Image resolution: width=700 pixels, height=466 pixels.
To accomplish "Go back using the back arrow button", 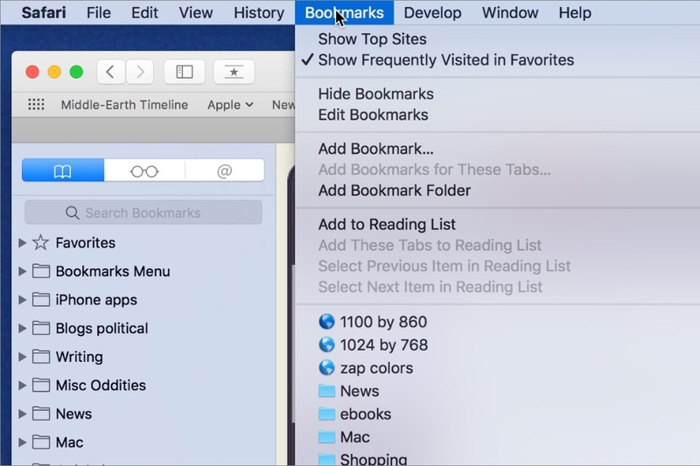I will [x=111, y=72].
